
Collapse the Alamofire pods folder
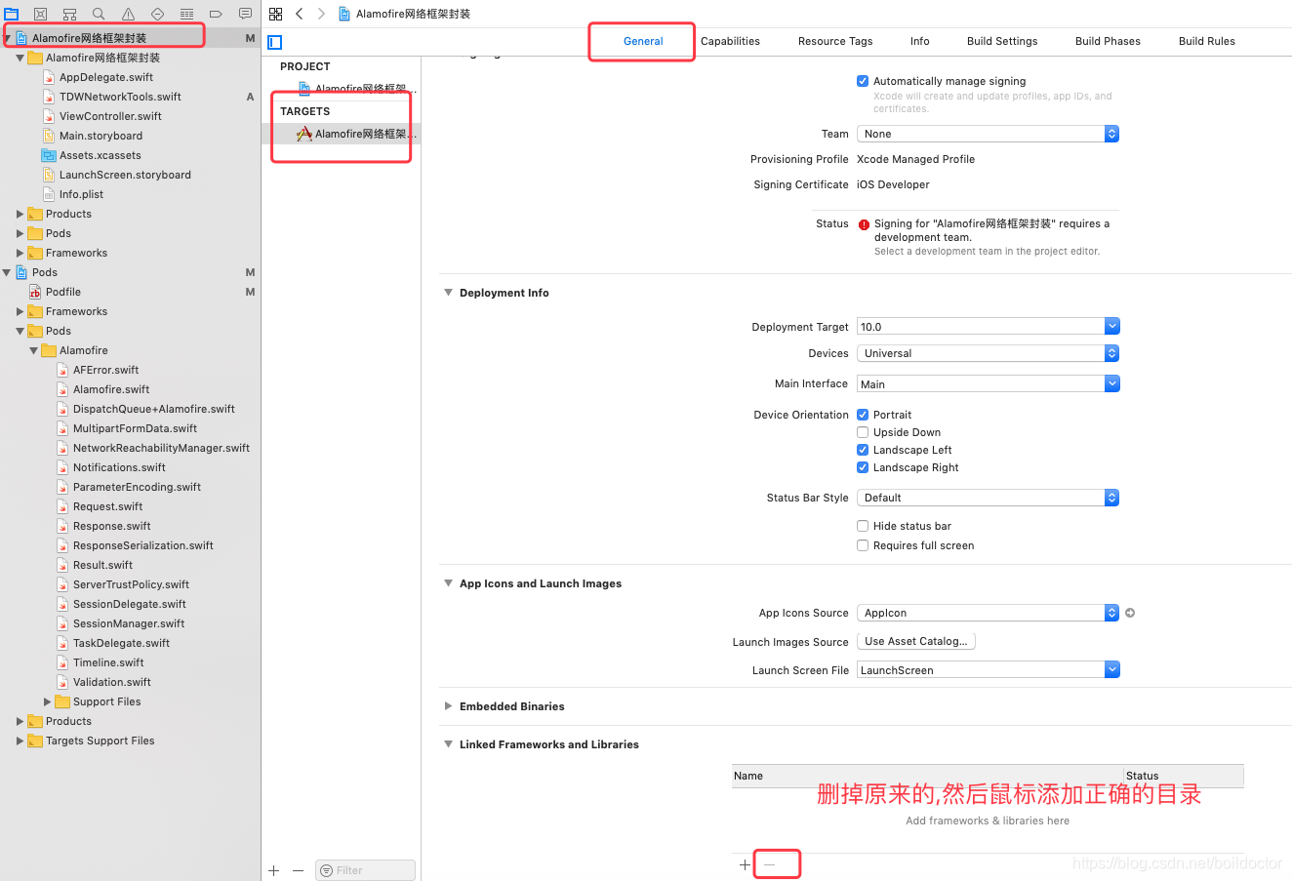(33, 350)
